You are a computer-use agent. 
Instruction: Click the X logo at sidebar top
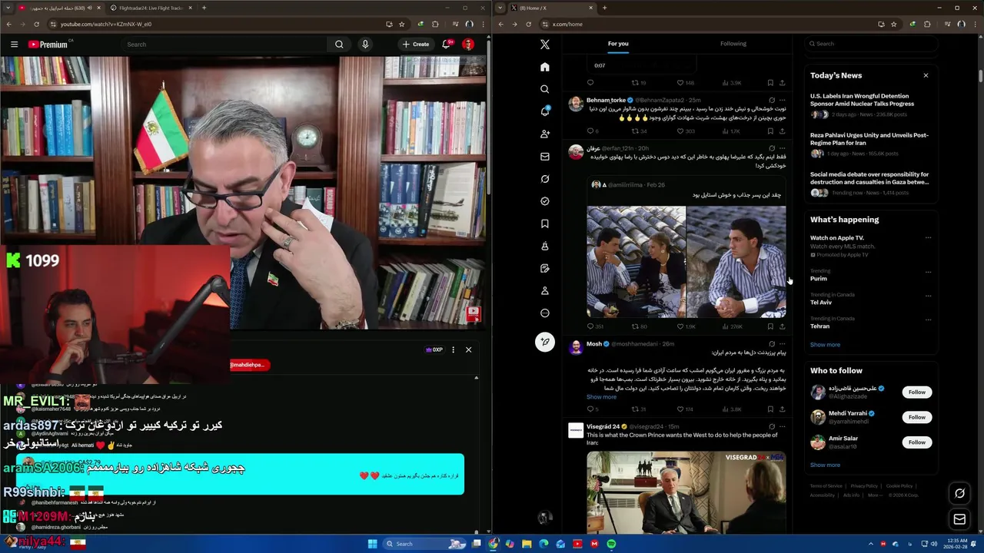pos(545,45)
